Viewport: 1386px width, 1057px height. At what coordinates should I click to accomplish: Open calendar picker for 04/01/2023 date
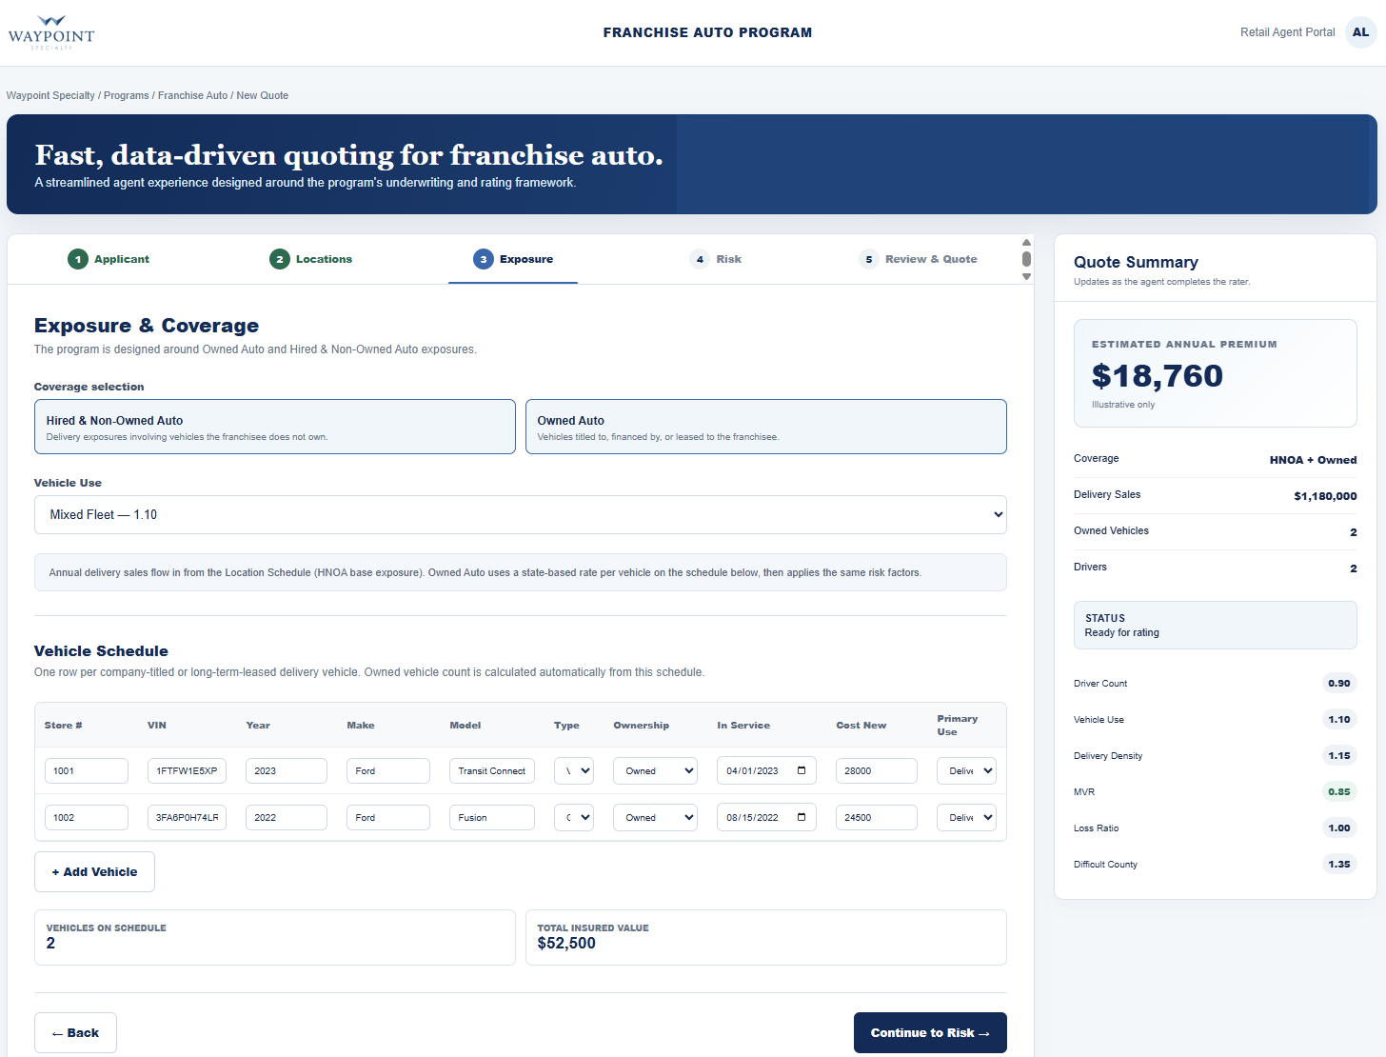802,770
